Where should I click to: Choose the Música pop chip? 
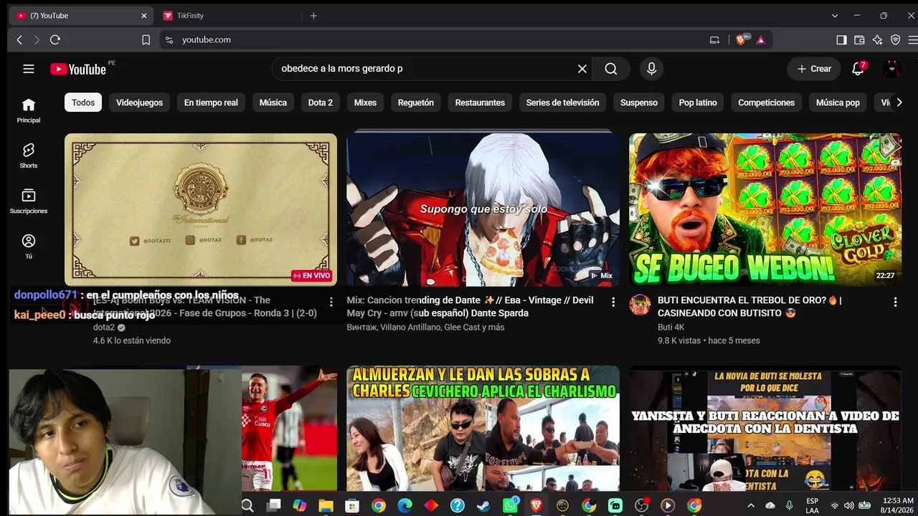point(838,102)
